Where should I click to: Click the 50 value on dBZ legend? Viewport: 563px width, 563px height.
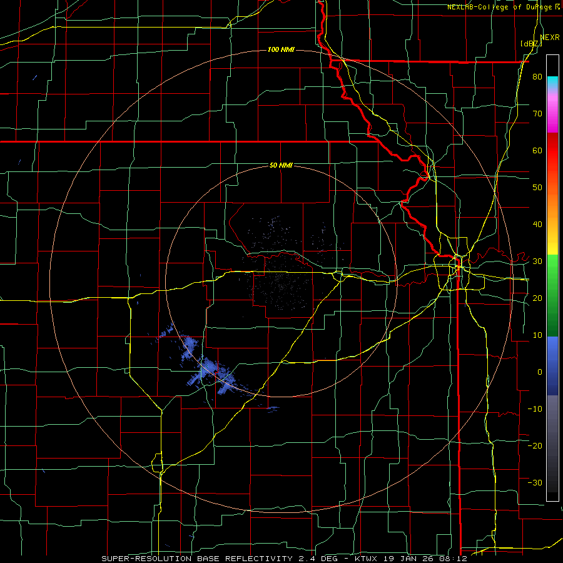click(537, 188)
